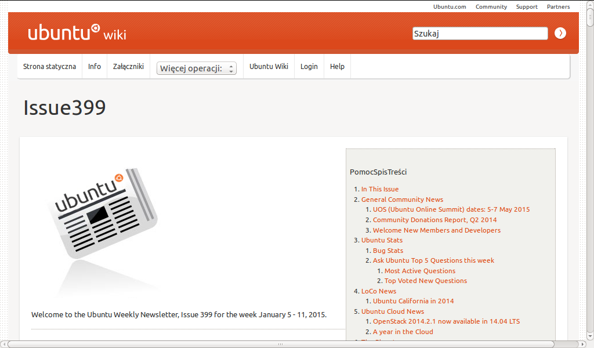594x348 pixels.
Task: Open the Help menu item
Action: [337, 67]
